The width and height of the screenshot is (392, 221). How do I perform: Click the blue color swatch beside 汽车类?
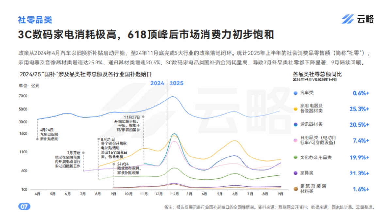[295, 93]
